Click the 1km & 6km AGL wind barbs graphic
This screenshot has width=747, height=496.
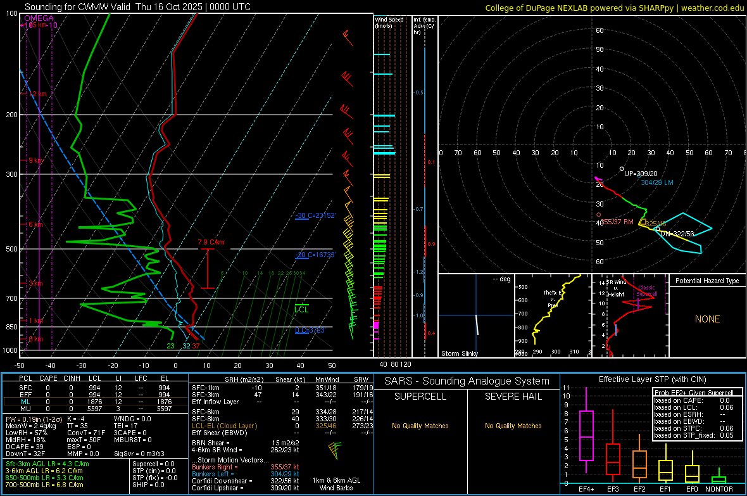click(x=336, y=450)
